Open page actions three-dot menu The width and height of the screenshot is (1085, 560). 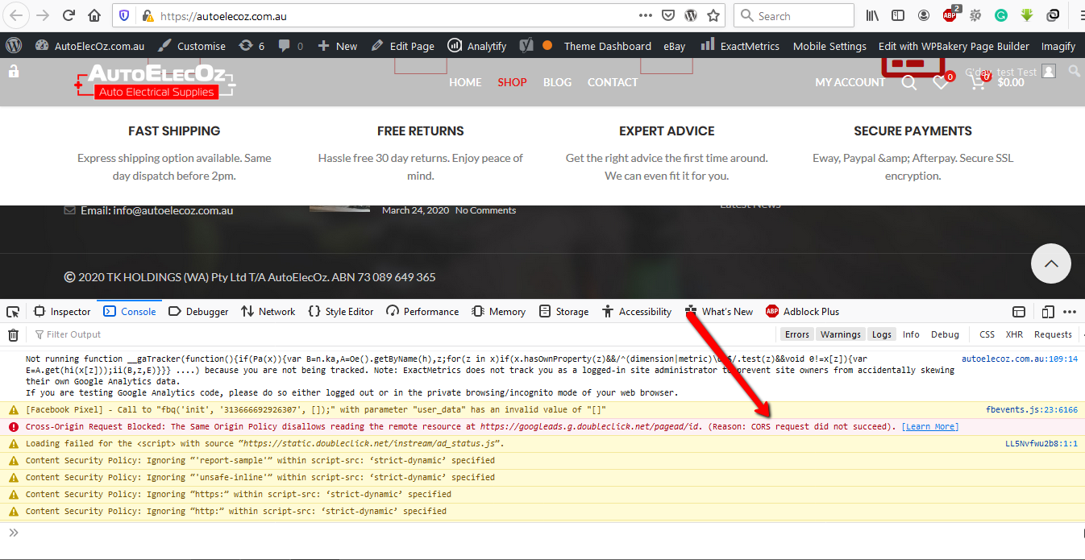(x=646, y=15)
